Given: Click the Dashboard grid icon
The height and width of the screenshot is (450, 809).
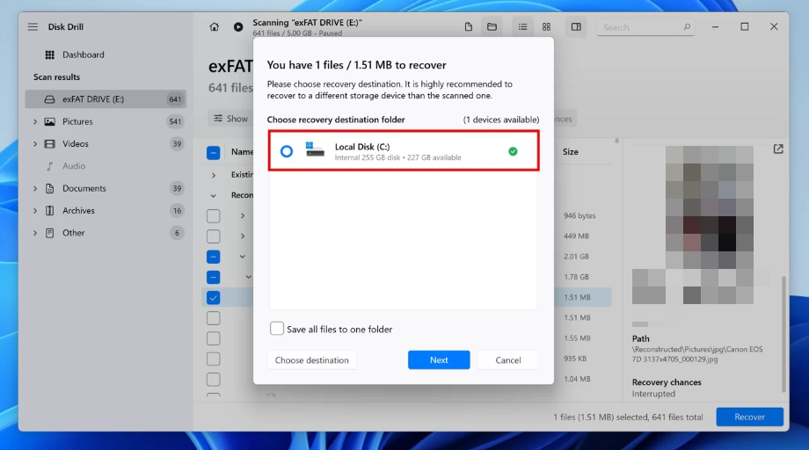Looking at the screenshot, I should point(49,54).
